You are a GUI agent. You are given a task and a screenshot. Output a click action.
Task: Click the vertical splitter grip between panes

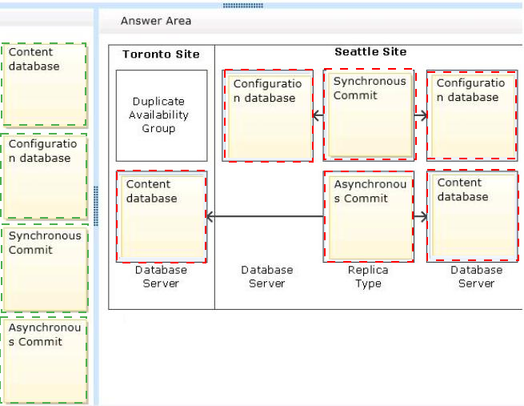click(96, 206)
